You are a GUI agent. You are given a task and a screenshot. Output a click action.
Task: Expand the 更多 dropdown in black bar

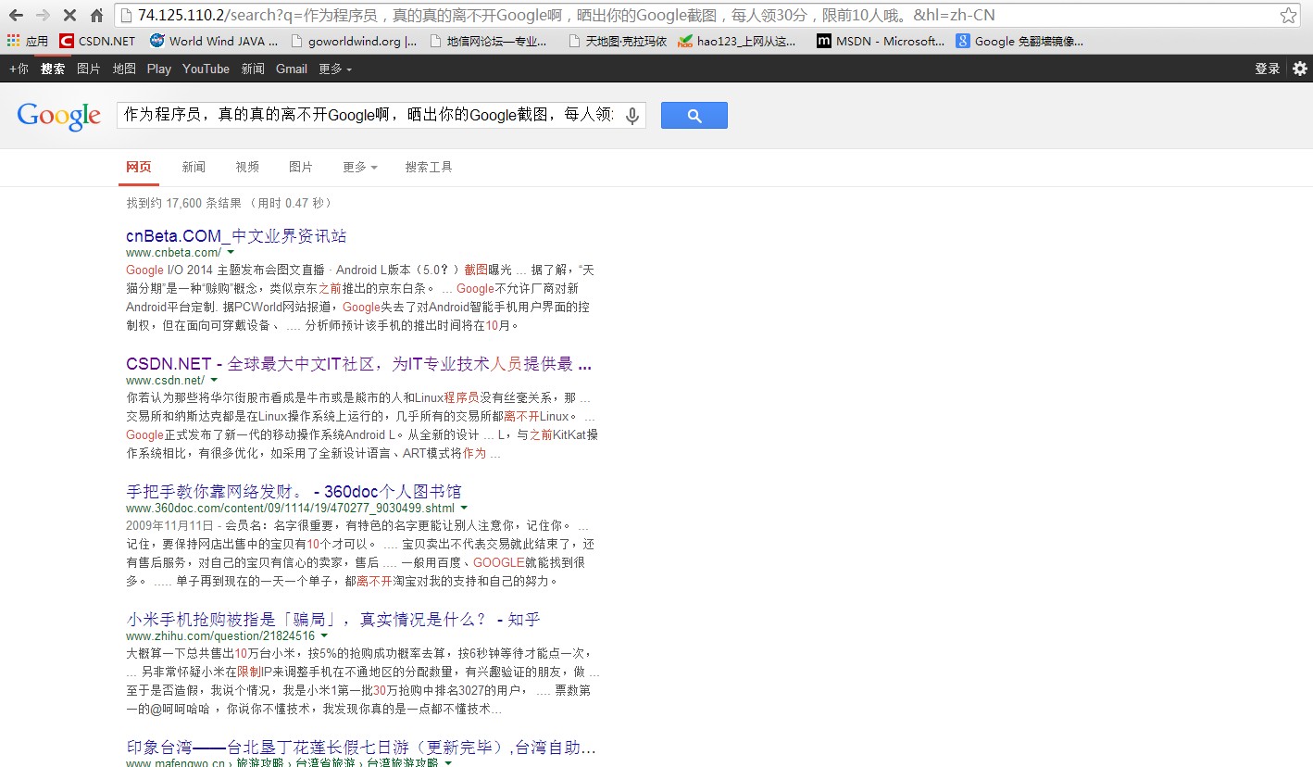tap(334, 69)
